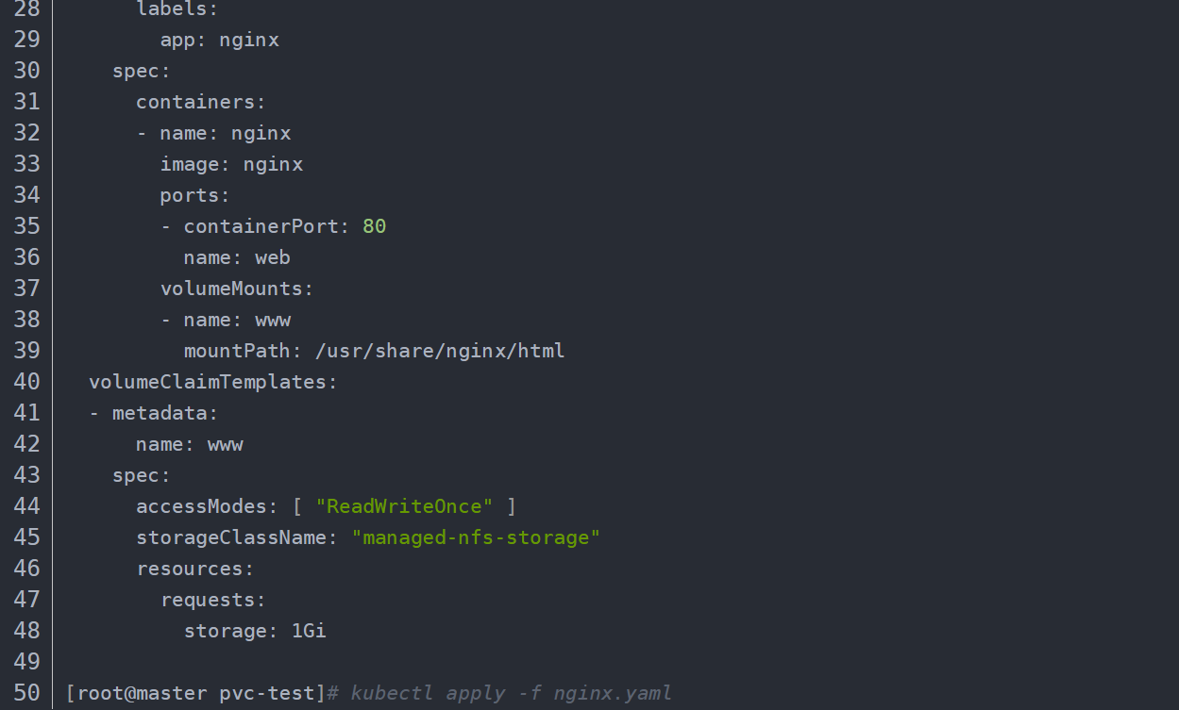
Task: Click the mountPath "/usr/share/nginx/html" value
Action: [440, 351]
